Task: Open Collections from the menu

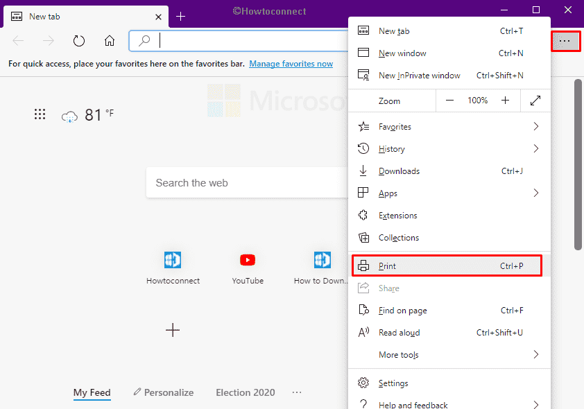Action: tap(401, 237)
